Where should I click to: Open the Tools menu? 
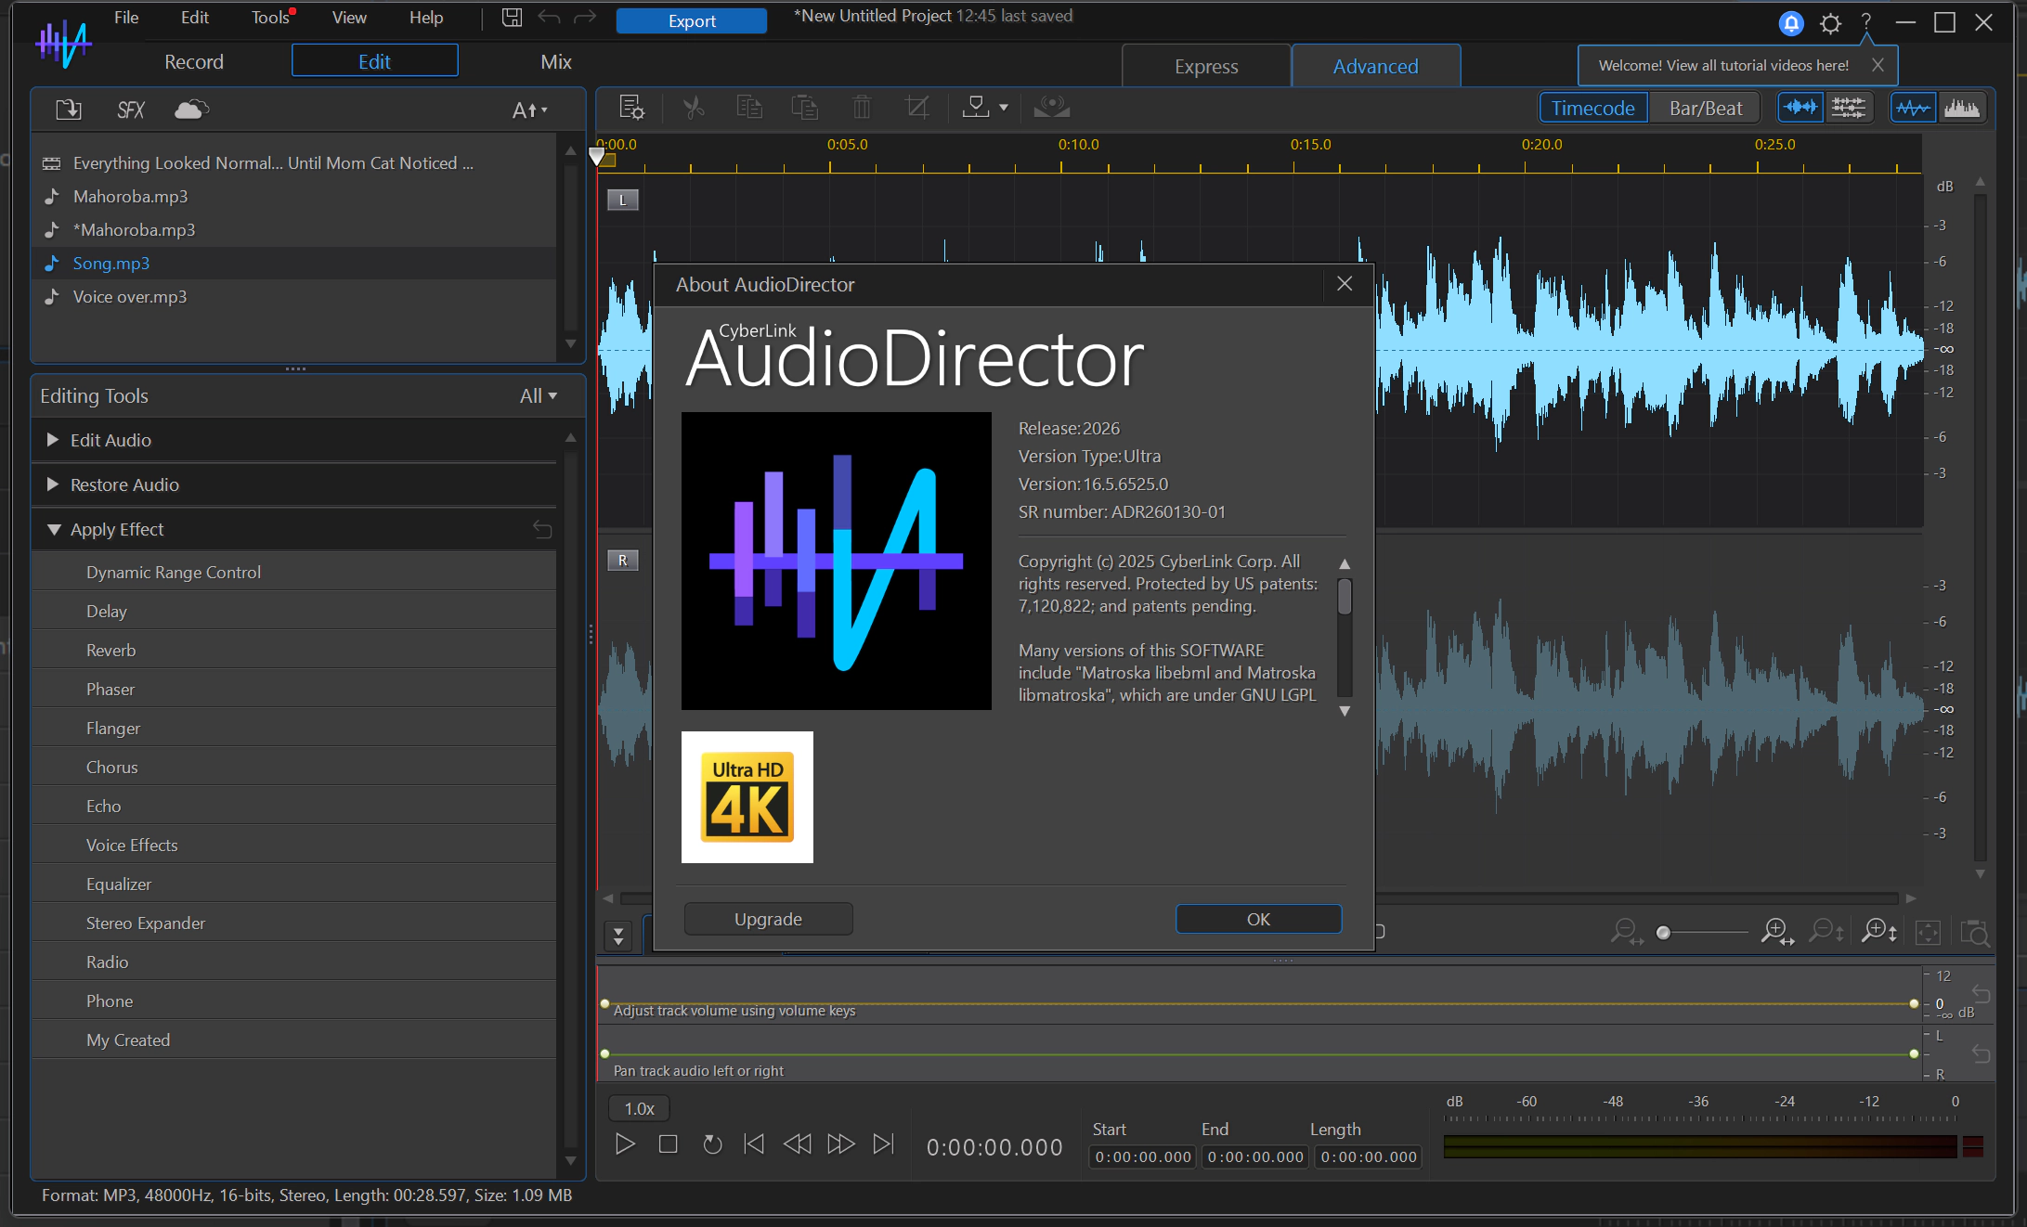270,18
